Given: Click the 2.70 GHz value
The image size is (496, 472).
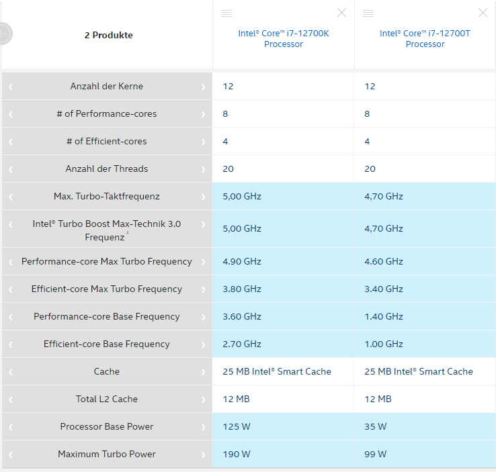Looking at the screenshot, I should click(242, 344).
